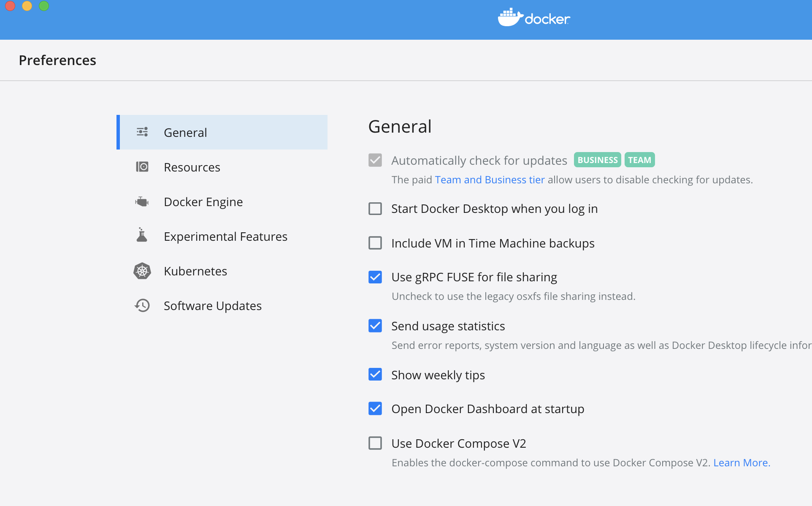
Task: Toggle Start Docker Desktop at login
Action: click(375, 208)
